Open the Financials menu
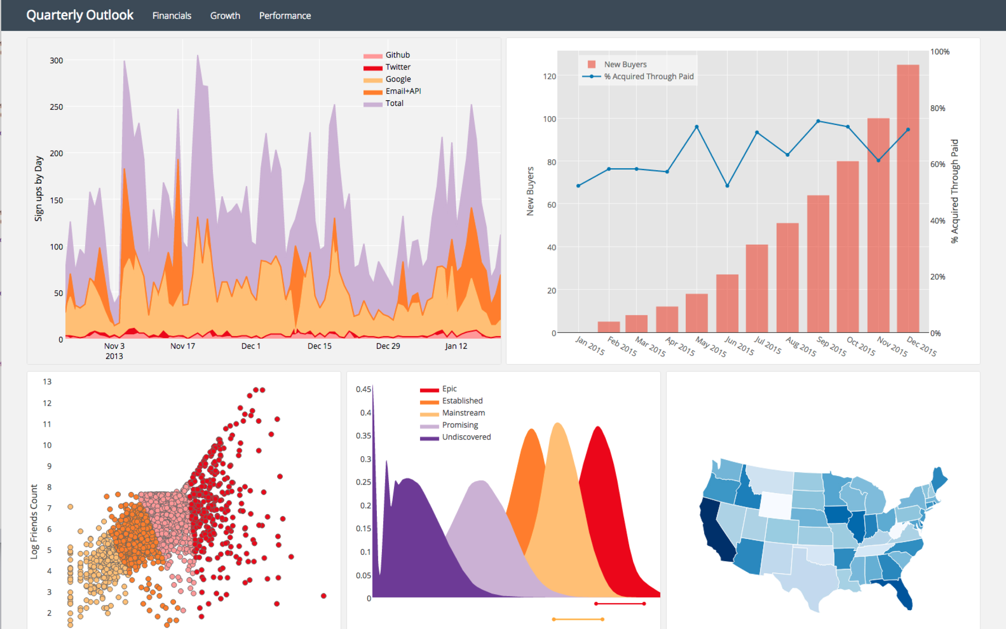 tap(172, 16)
